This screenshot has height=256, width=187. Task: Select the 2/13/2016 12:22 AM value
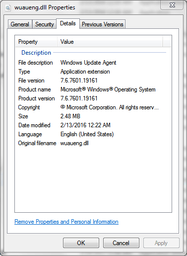coord(85,125)
